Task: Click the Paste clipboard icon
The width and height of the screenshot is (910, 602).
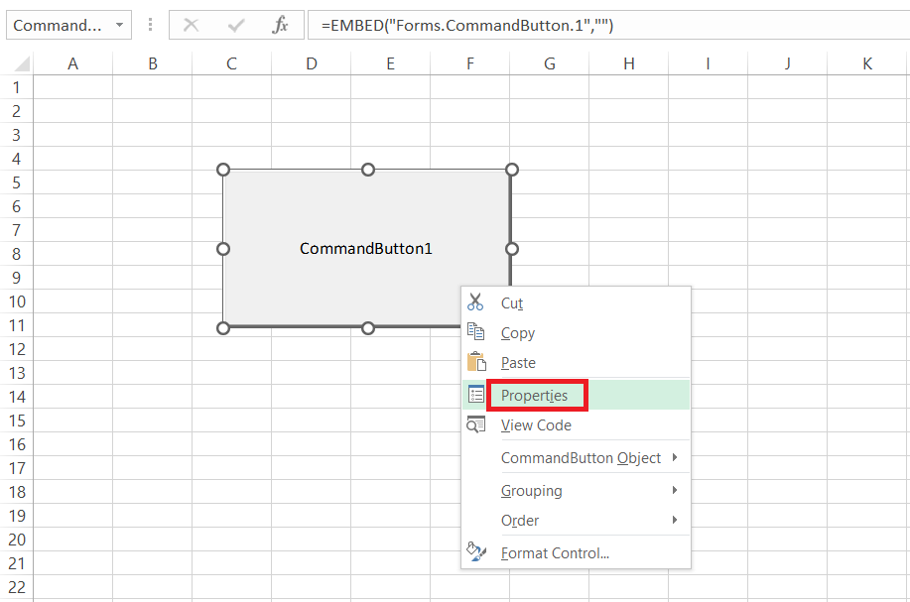Action: [x=475, y=362]
